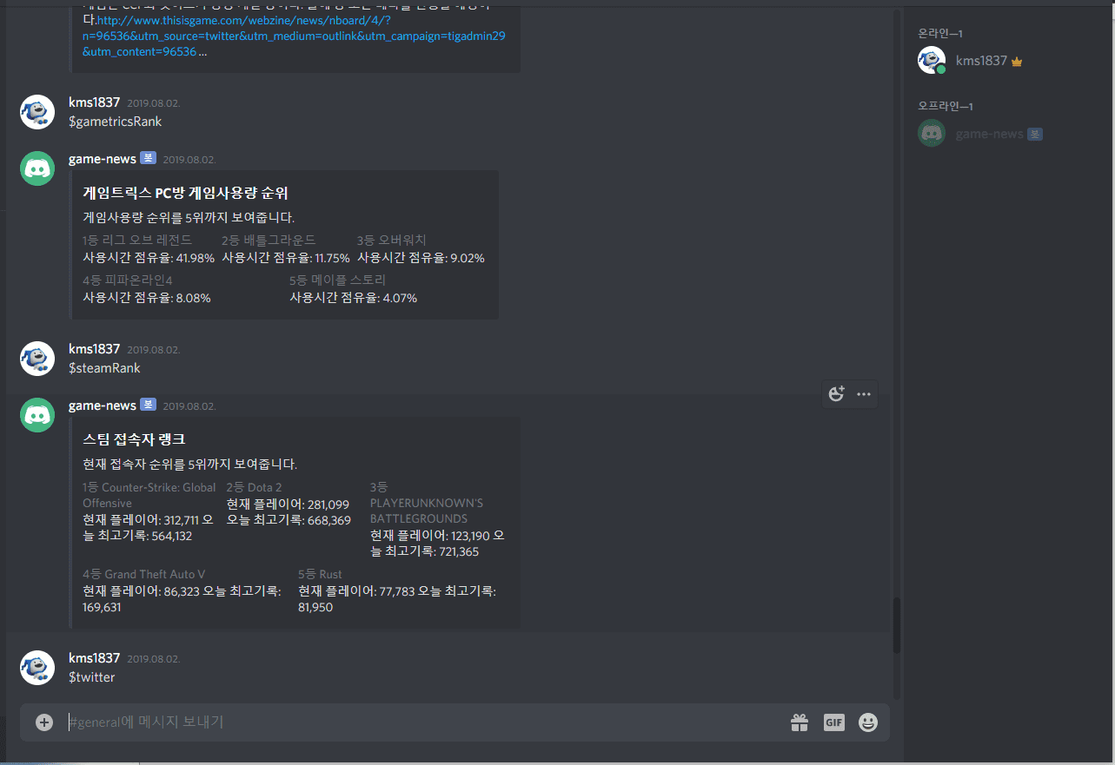Open the GIF picker
This screenshot has height=765, width=1115.
[x=834, y=722]
